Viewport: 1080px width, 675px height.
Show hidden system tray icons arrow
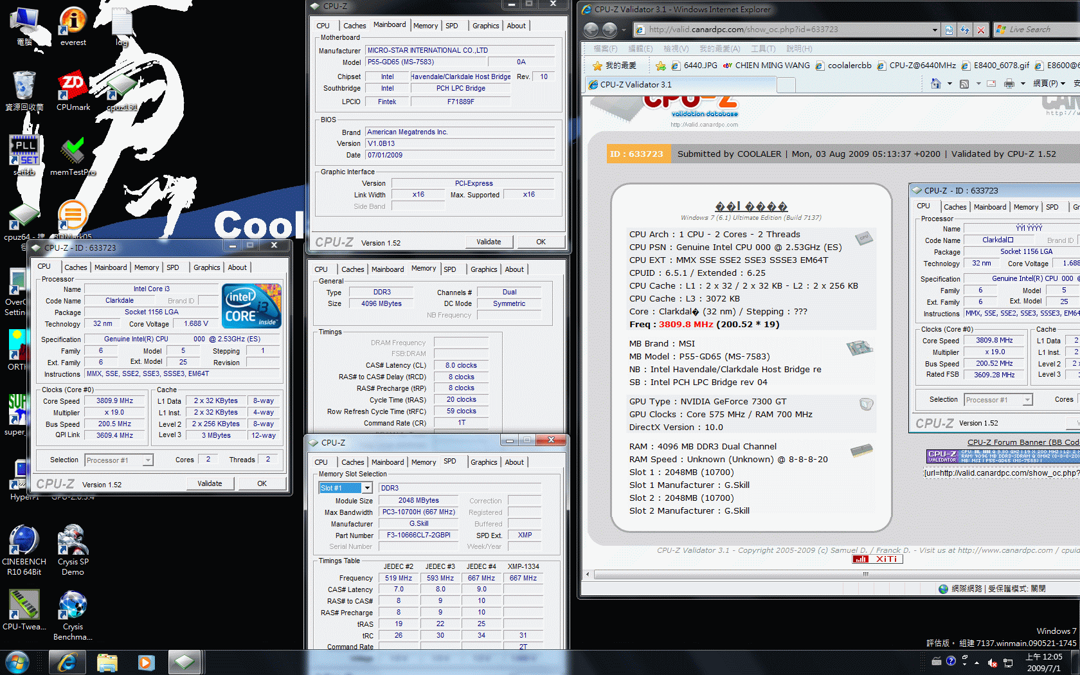977,662
